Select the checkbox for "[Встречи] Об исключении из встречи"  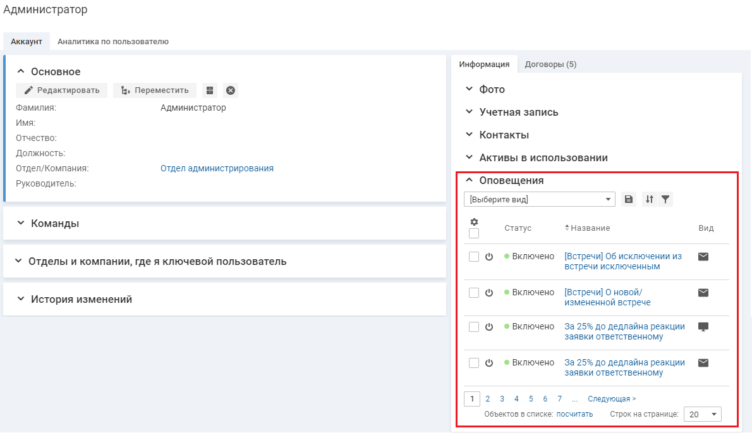pos(474,257)
